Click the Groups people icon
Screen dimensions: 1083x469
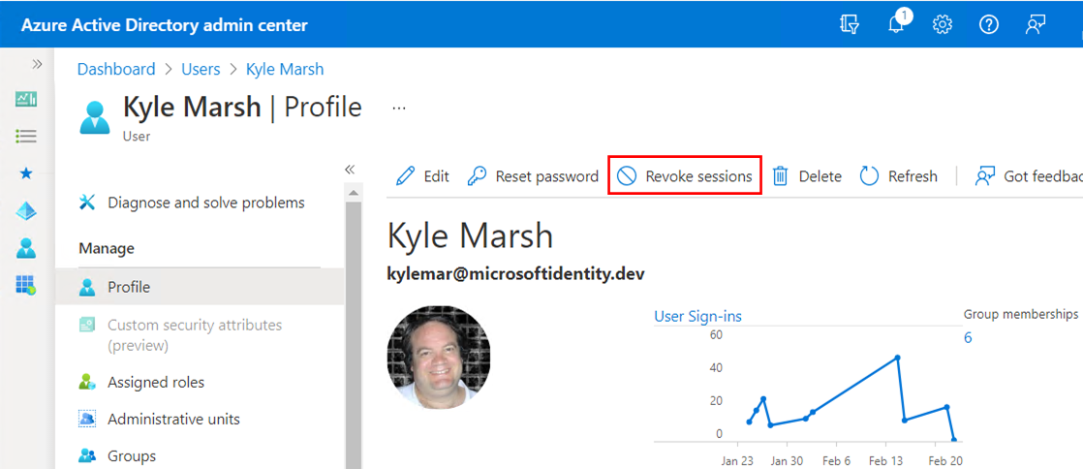[x=87, y=455]
